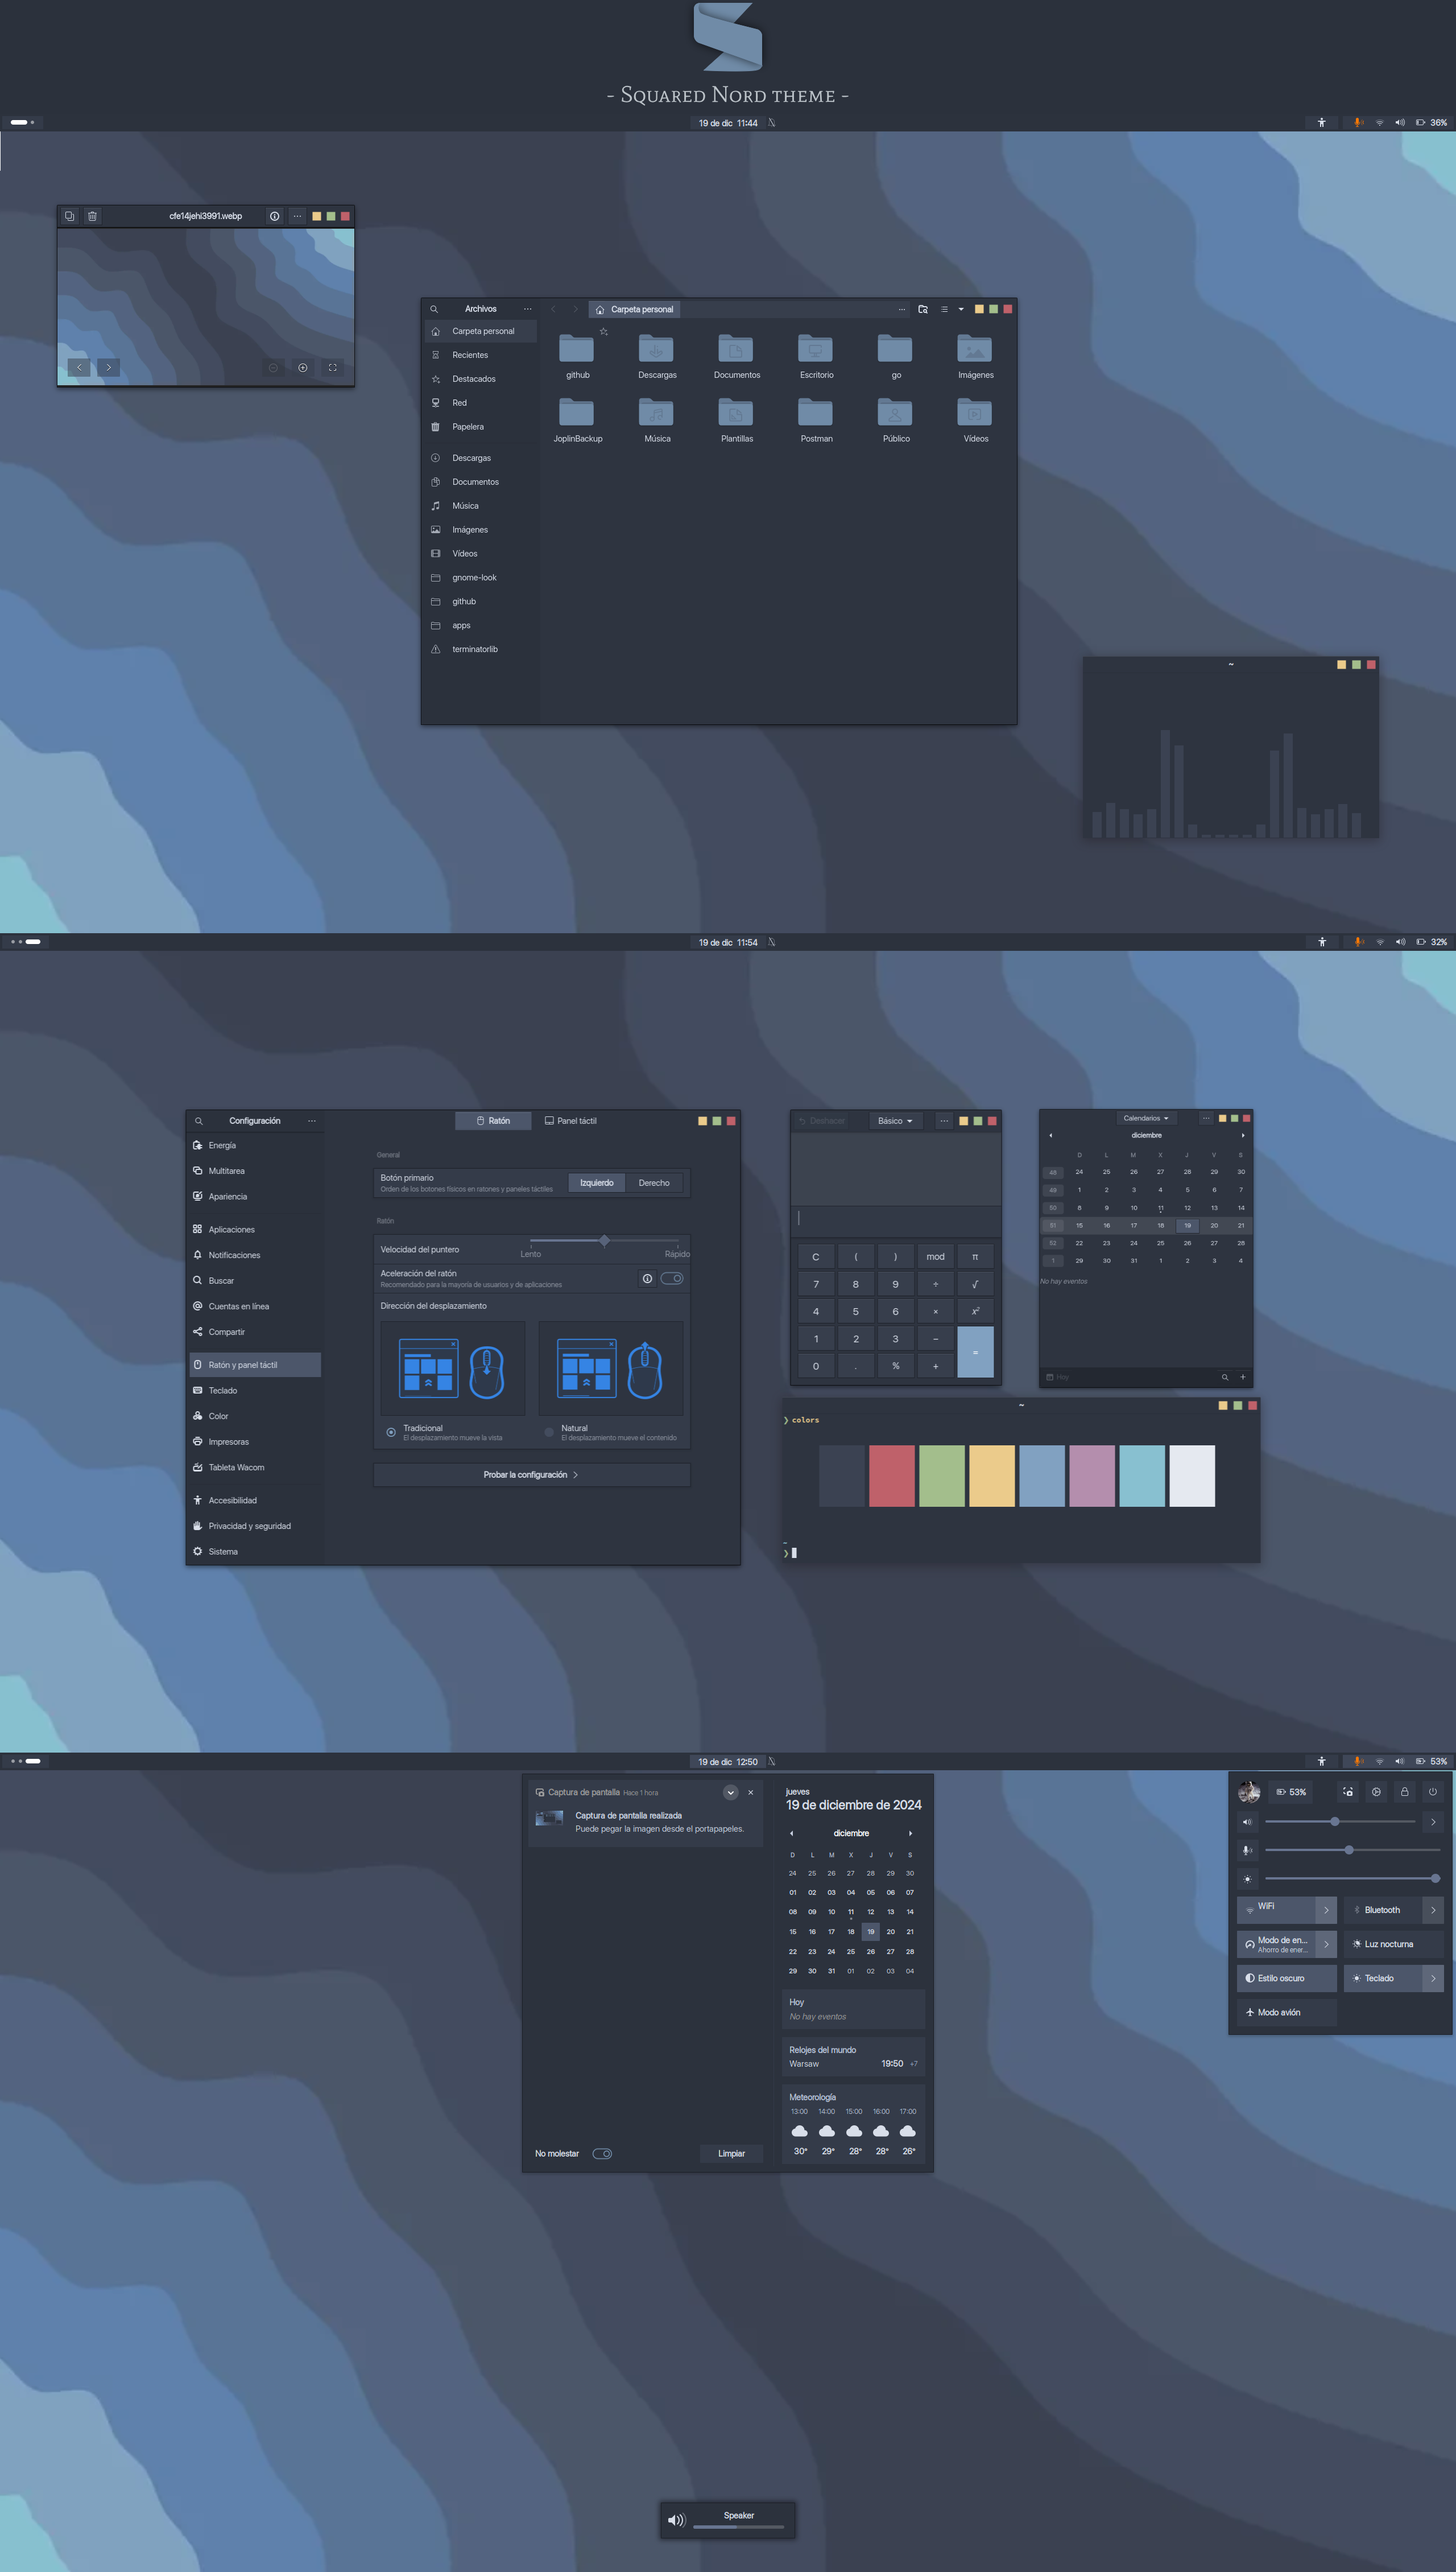Image resolution: width=1456 pixels, height=2572 pixels.
Task: Copy image in image viewer toolbar
Action: (x=69, y=216)
